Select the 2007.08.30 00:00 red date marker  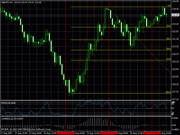(109, 133)
